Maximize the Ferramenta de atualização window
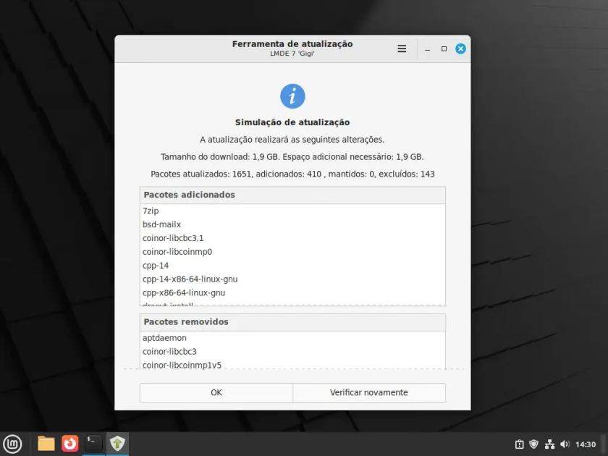Image resolution: width=608 pixels, height=456 pixels. pos(444,49)
